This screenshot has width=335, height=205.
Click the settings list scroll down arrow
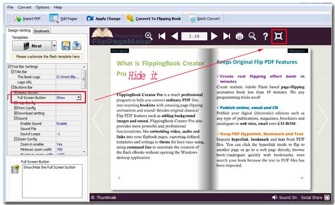pos(84,152)
